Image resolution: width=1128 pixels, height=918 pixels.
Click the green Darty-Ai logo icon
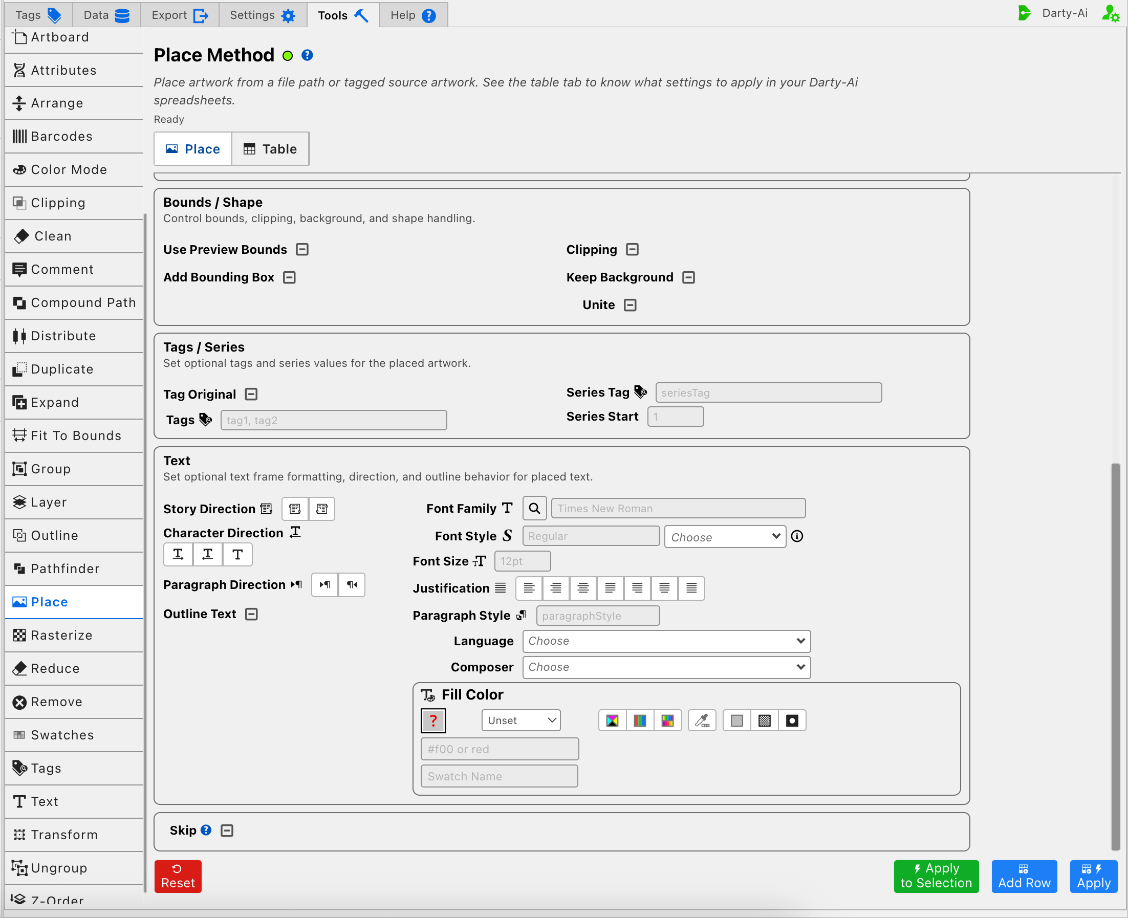(x=1024, y=13)
